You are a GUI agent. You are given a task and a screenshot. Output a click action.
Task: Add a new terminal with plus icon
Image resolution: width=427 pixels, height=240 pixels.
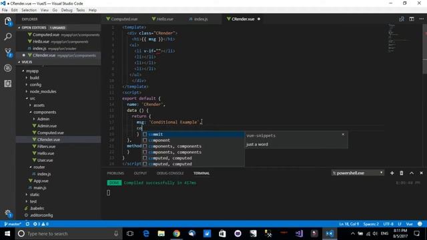coord(392,173)
